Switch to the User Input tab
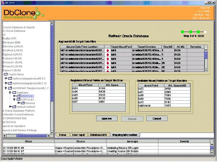Image resolution: width=217 pixels, height=162 pixels. [x=79, y=135]
